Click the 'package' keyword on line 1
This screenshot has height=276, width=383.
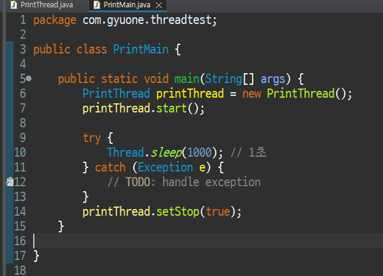pyautogui.click(x=55, y=20)
